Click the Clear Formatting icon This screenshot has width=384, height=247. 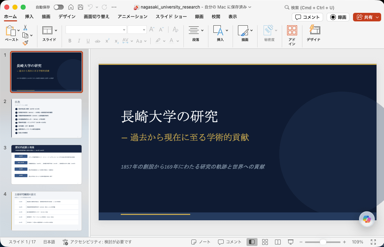click(x=175, y=29)
